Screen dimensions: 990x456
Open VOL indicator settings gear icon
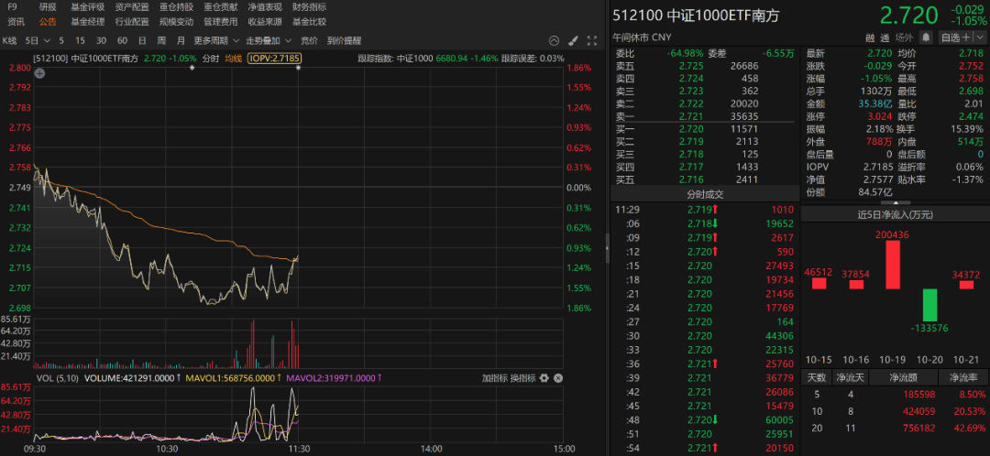pos(544,378)
